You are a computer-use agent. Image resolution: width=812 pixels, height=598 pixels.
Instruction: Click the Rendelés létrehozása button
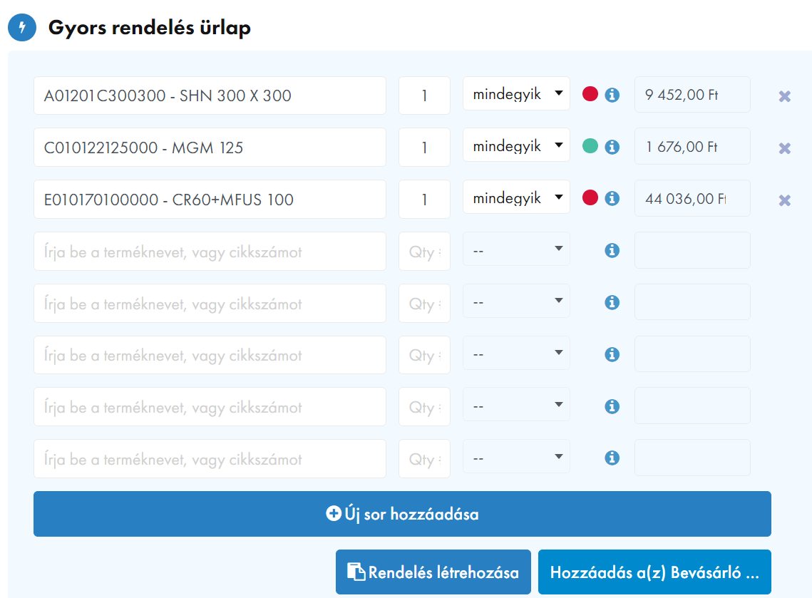click(433, 572)
